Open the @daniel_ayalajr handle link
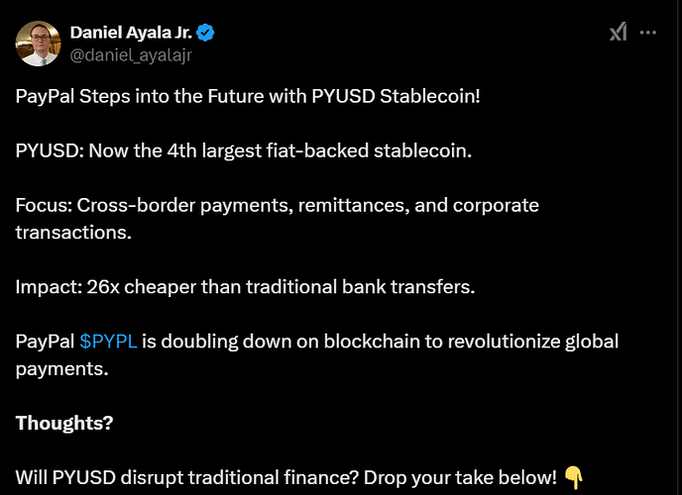The image size is (682, 495). [x=131, y=55]
